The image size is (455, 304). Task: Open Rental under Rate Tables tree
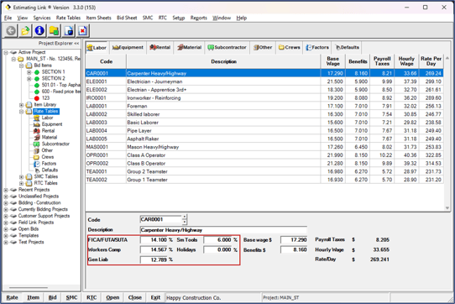click(48, 131)
